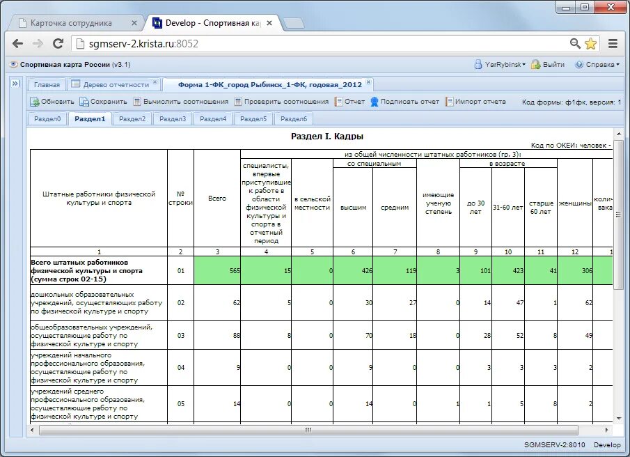Screen dimensions: 630x457
Task: Focus the address bar URL field
Action: 322,43
